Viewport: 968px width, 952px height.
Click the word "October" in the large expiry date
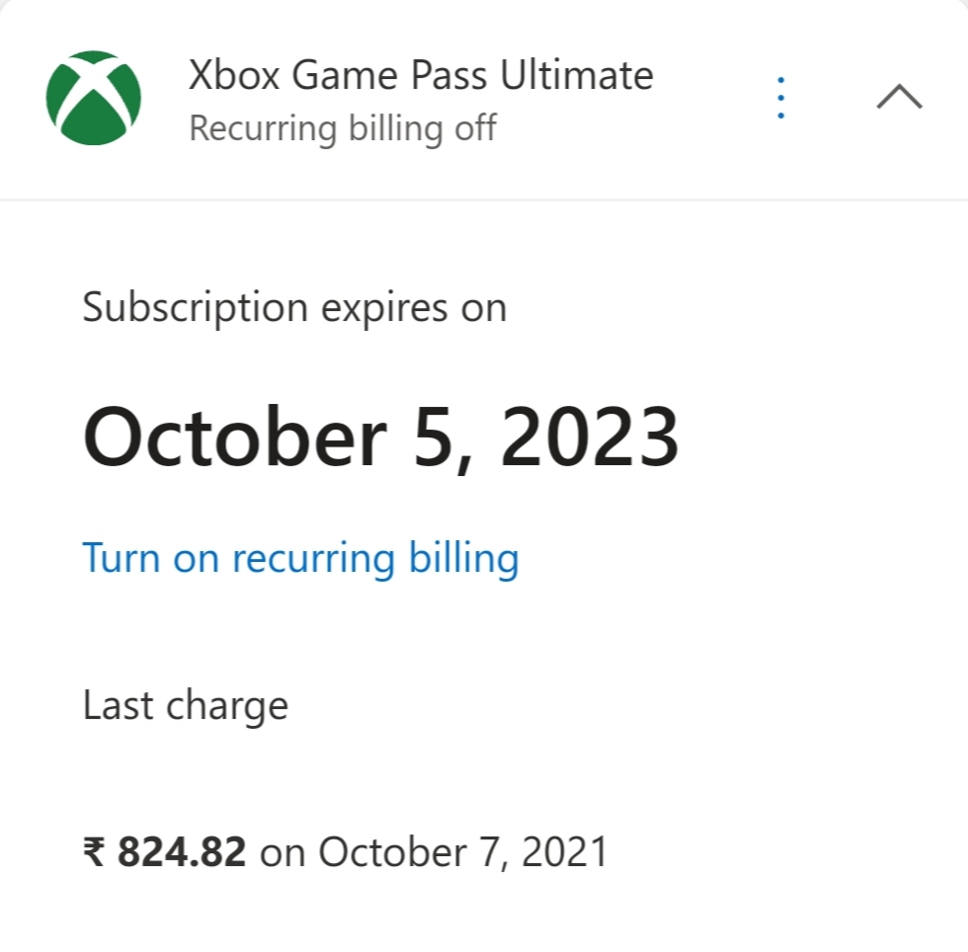(234, 436)
